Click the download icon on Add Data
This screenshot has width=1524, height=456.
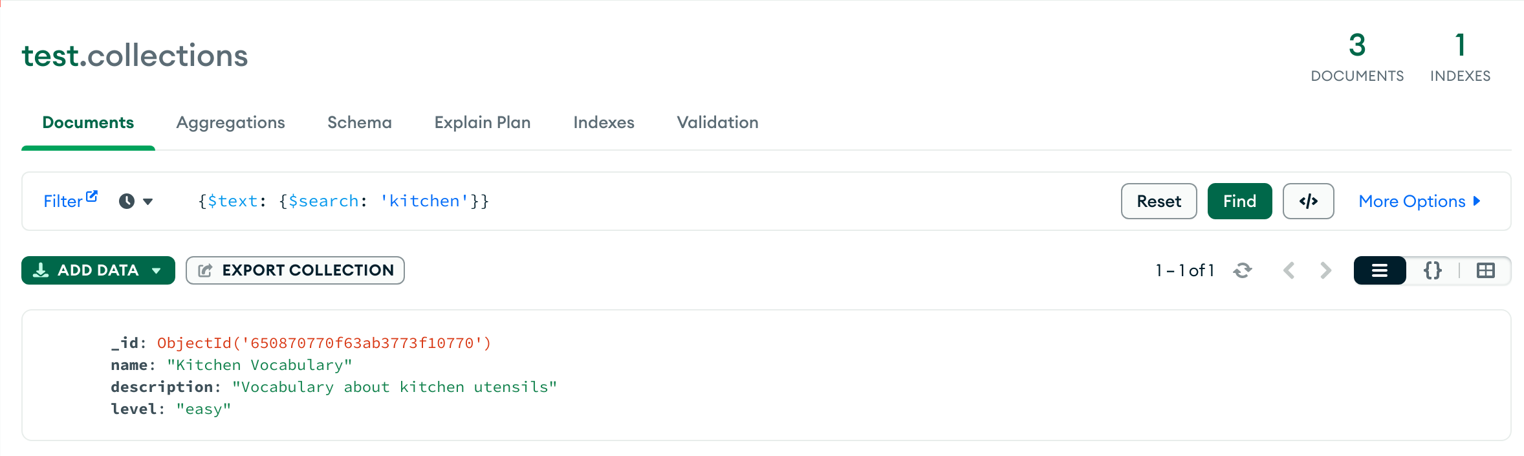tap(41, 270)
